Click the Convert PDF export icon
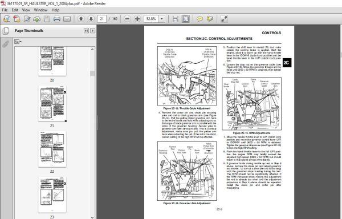342x219 pixels. tap(17, 19)
